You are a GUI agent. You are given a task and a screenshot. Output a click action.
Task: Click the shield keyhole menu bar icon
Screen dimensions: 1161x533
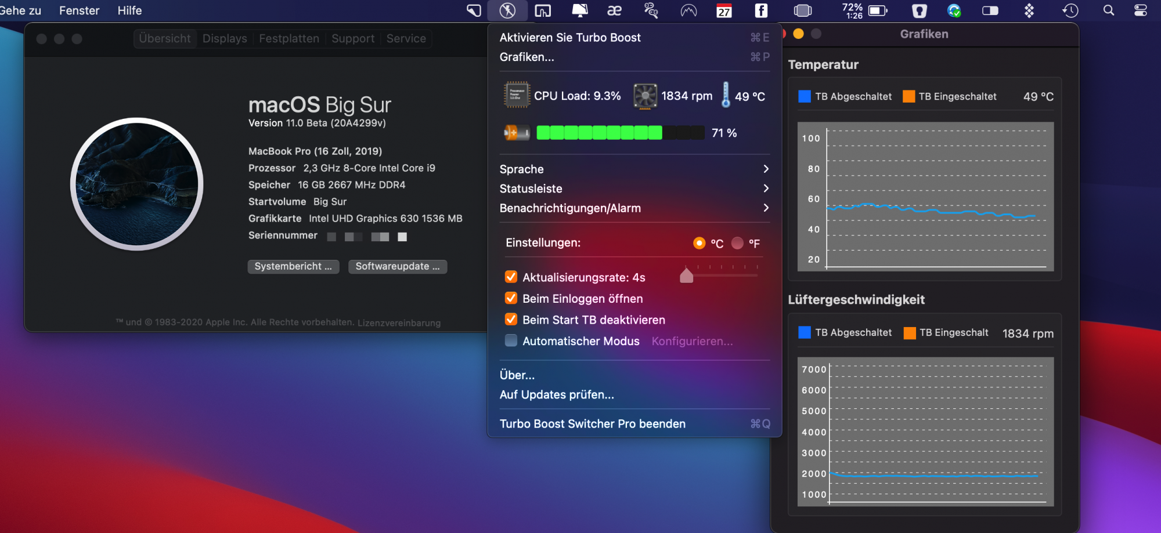[x=920, y=10]
